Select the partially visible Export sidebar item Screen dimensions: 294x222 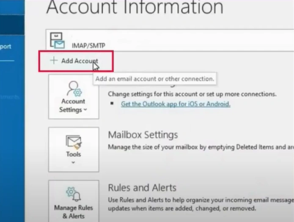[x=5, y=46]
